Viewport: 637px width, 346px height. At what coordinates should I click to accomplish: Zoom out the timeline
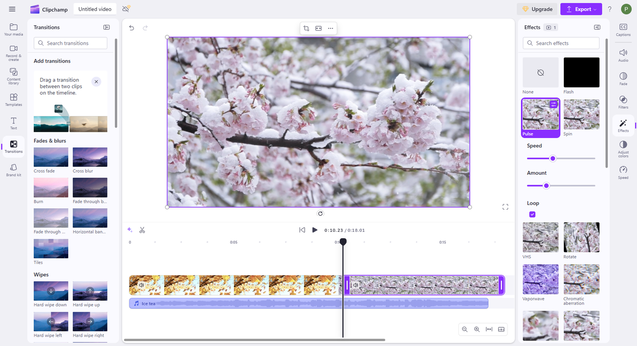coord(465,329)
